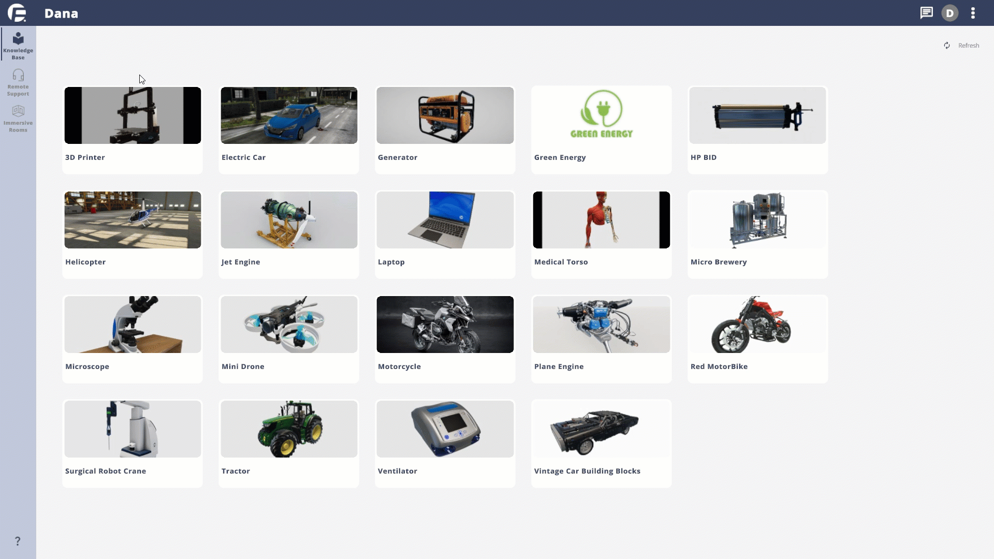Click the Micro Brewery label
This screenshot has height=559, width=994.
point(719,262)
